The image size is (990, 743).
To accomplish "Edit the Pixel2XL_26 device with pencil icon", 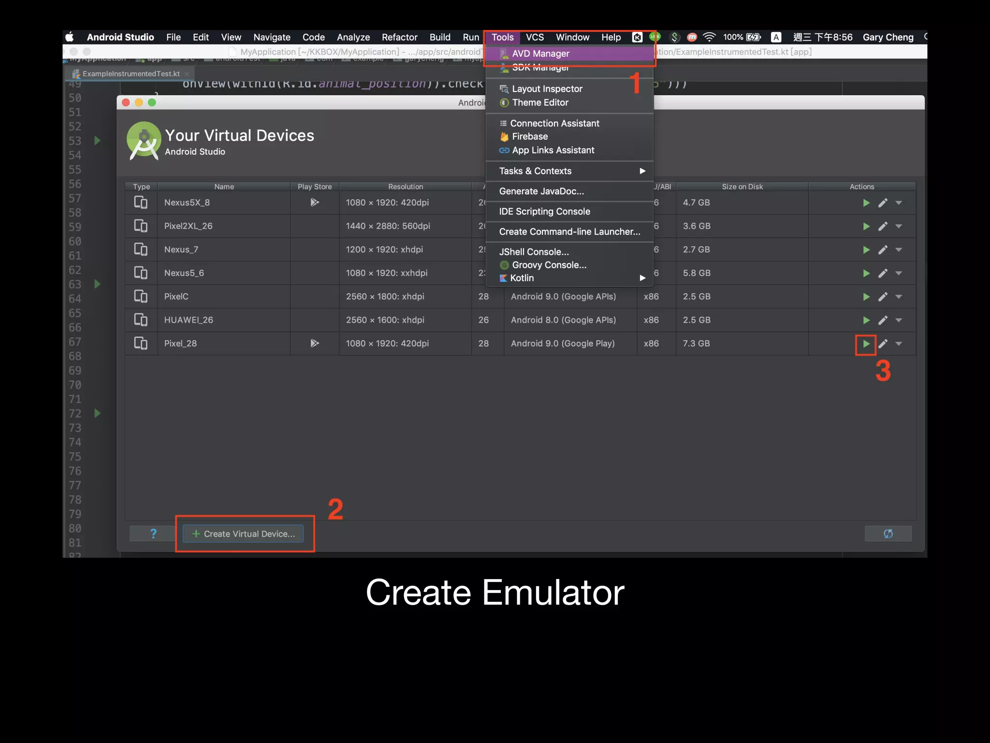I will [x=883, y=226].
